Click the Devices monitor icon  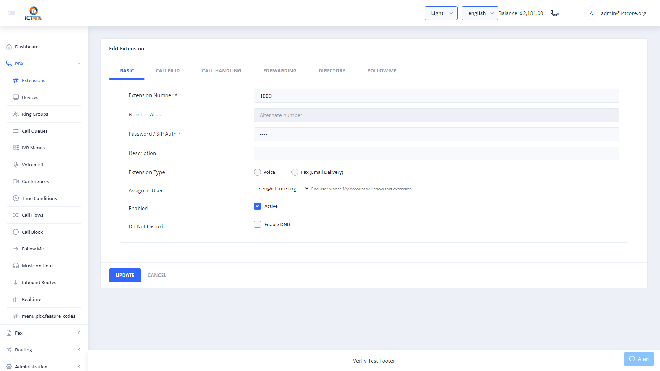16,97
